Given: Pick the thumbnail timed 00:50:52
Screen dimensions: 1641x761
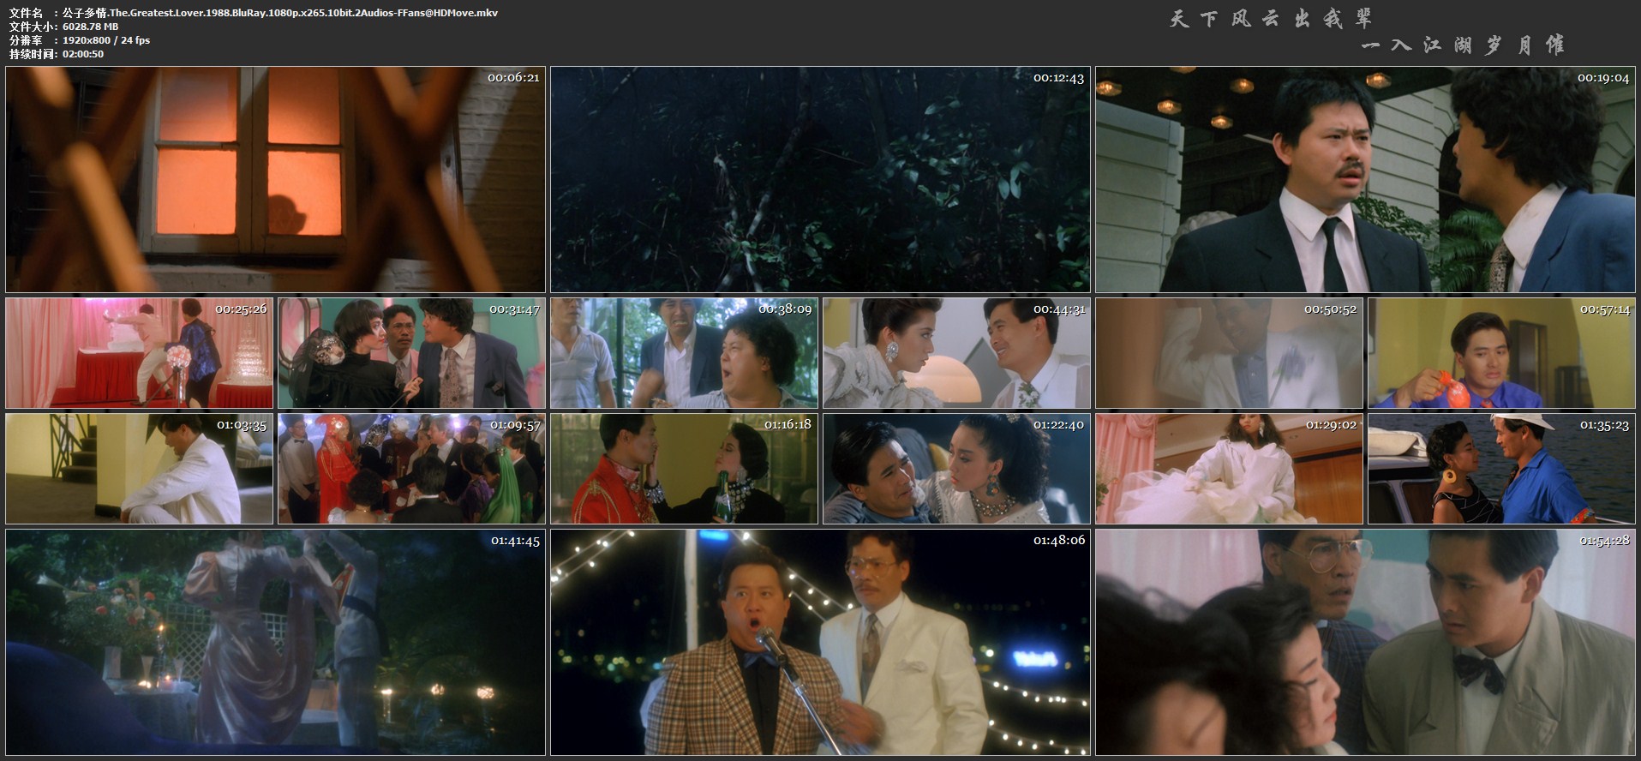Looking at the screenshot, I should pyautogui.click(x=1229, y=353).
